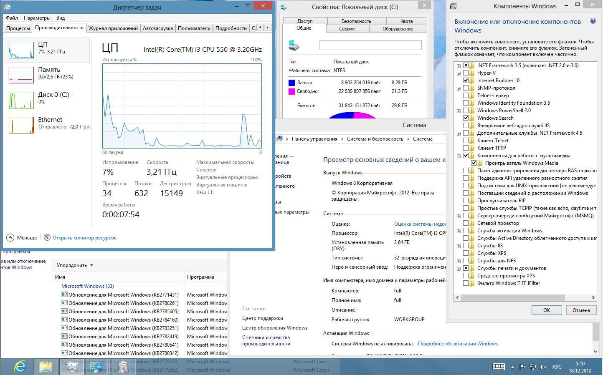Enable Клиент TFTP checkbox
Viewport: 603px width, 375px height.
point(466,148)
